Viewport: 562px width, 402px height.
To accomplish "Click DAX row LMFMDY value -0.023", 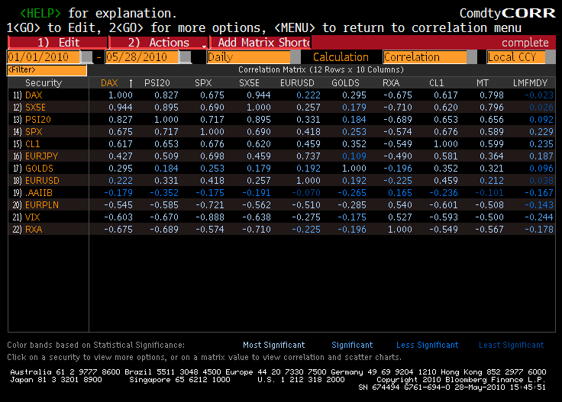I will (x=539, y=95).
